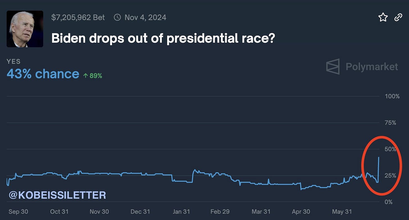Viewport: 409px width, 220px height.
Task: Click the Sep 30 timeline label
Action: click(18, 212)
